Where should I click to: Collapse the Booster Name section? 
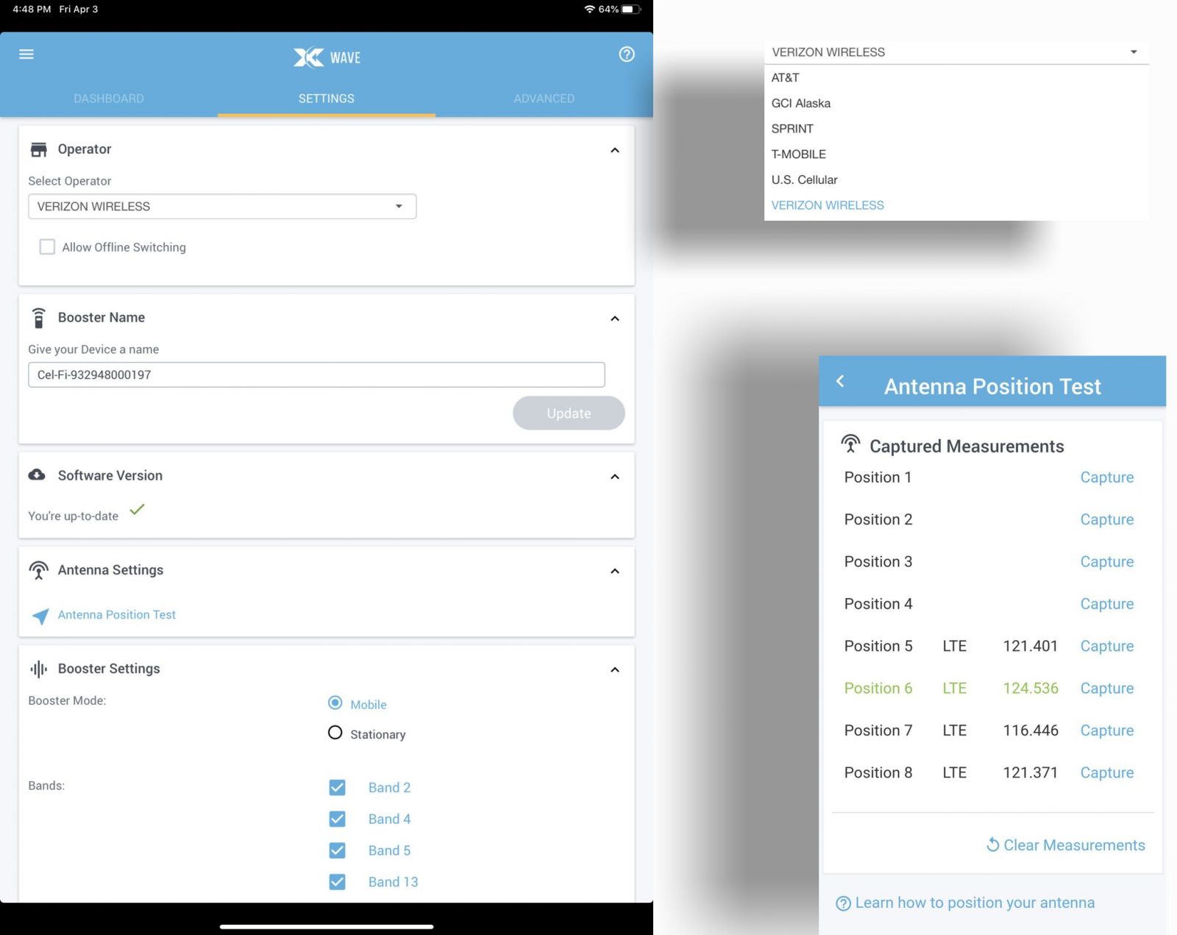pyautogui.click(x=615, y=319)
